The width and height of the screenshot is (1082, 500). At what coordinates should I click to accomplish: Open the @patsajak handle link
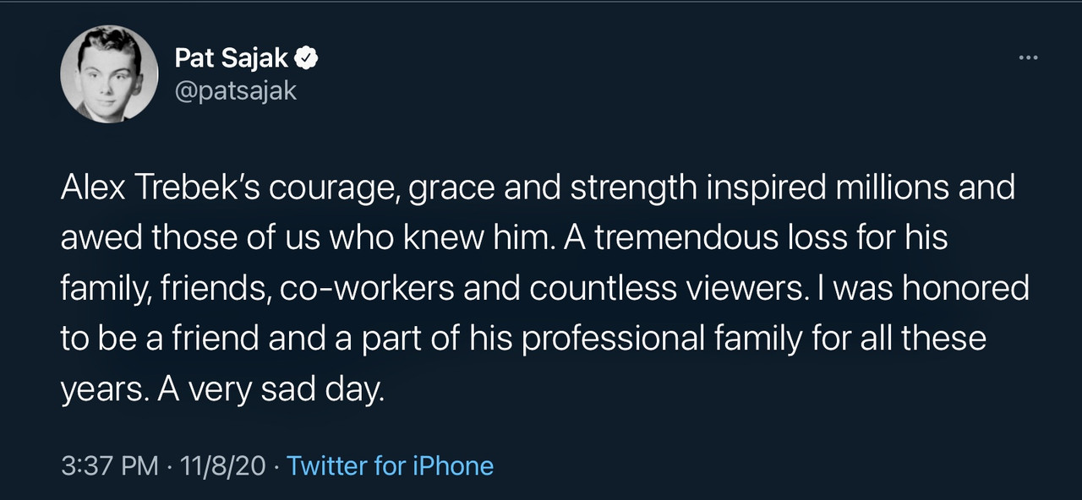[x=235, y=90]
